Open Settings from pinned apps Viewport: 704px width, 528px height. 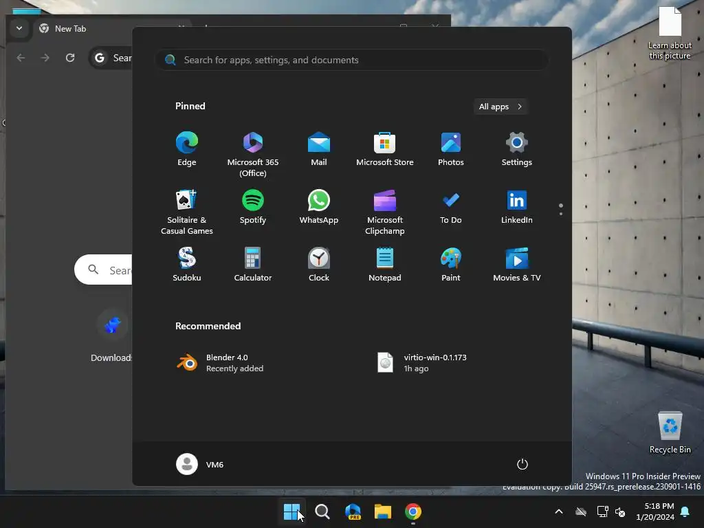point(517,149)
